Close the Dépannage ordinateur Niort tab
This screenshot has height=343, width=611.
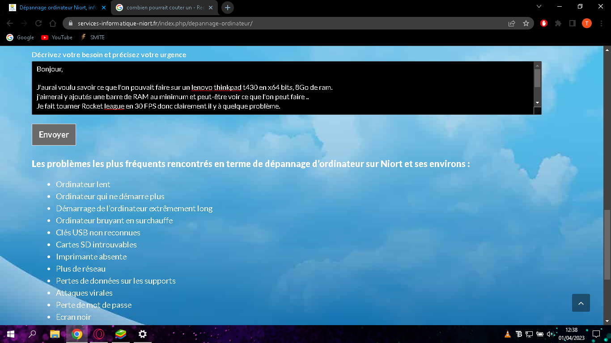(x=104, y=8)
